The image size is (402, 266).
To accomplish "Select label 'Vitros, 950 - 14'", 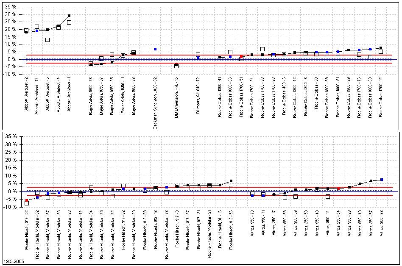I will [x=327, y=224].
